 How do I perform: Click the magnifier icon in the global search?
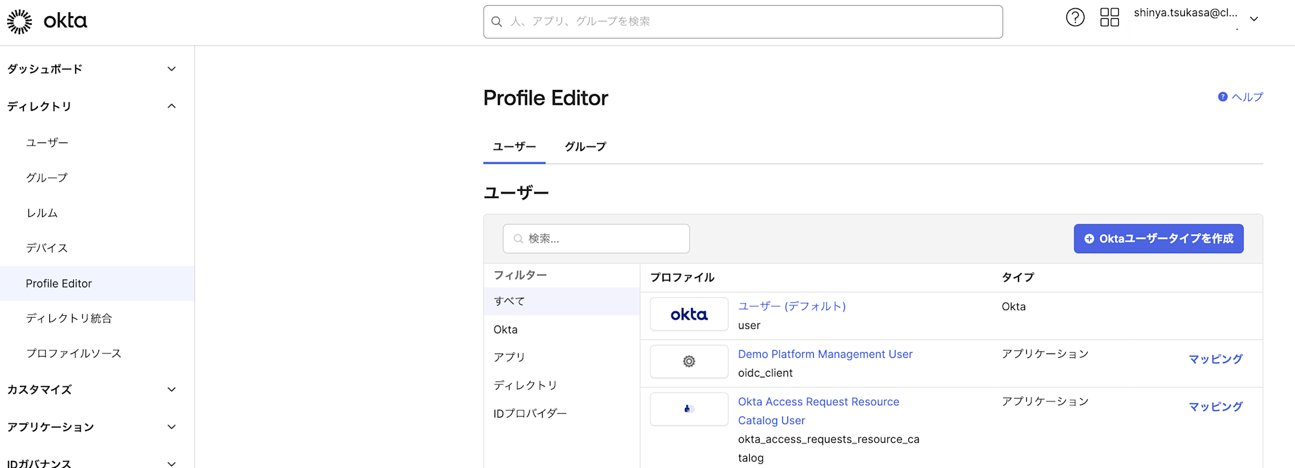[x=497, y=21]
